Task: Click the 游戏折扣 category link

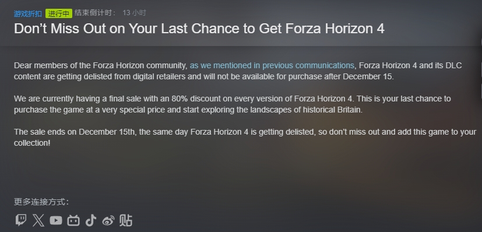Action: pos(27,13)
